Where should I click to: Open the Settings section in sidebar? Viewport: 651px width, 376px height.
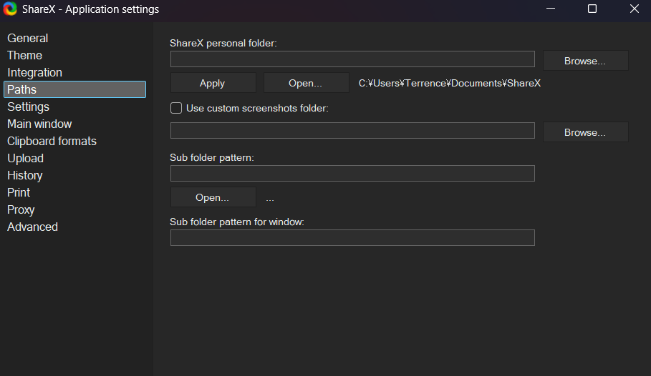coord(28,107)
